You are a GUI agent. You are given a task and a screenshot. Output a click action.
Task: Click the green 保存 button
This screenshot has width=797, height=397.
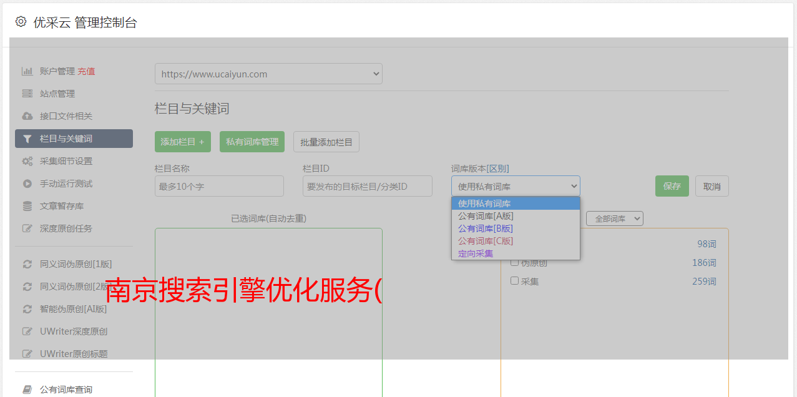672,186
